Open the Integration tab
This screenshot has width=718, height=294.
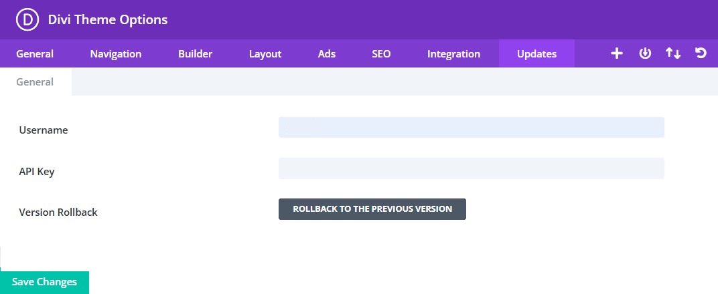click(453, 54)
